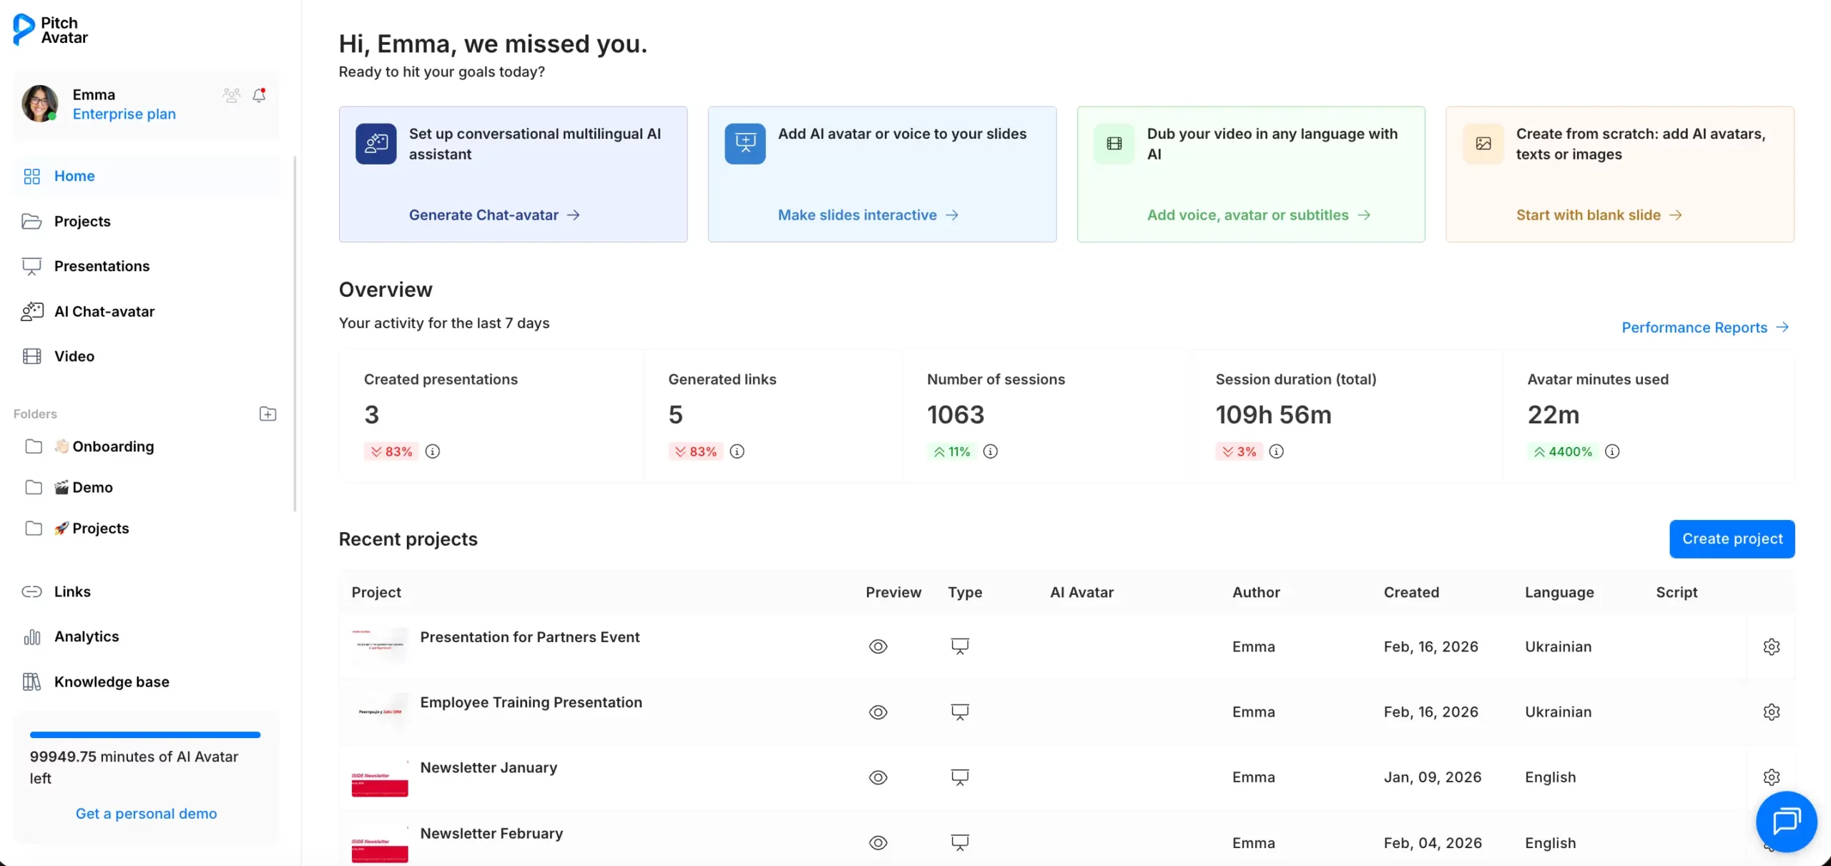
Task: Click presentation type icon for Newsletter January
Action: pos(960,777)
